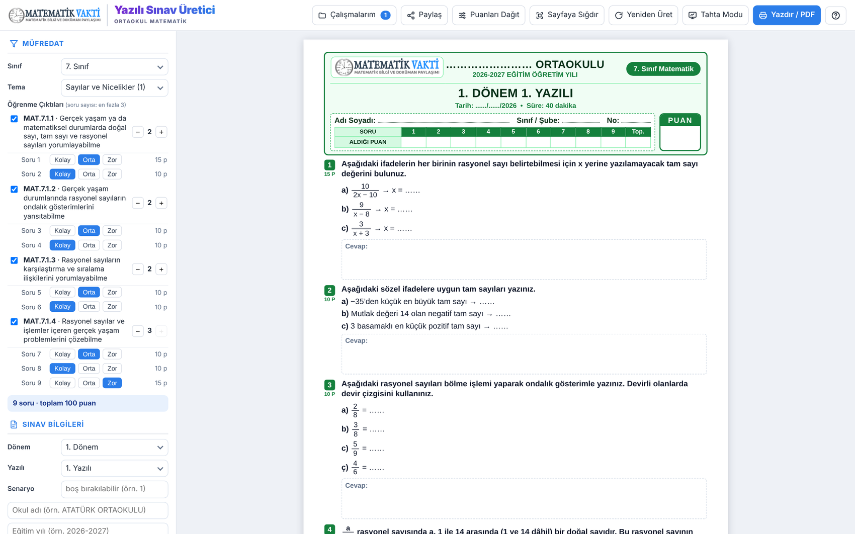This screenshot has height=534, width=855.
Task: Click the 7. Sınıf Matematik badge
Action: [663, 69]
